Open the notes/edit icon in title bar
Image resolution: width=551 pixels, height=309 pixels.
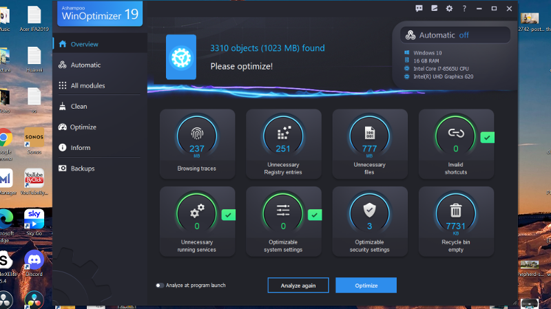pos(435,8)
